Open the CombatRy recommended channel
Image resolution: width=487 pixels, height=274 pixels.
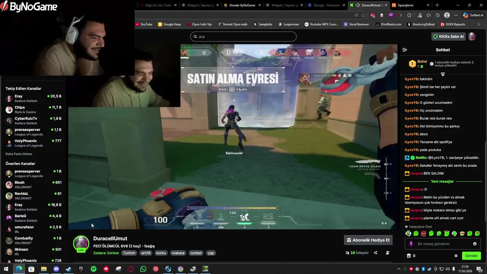tap(33, 240)
